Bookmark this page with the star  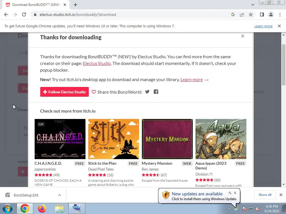coord(251,14)
